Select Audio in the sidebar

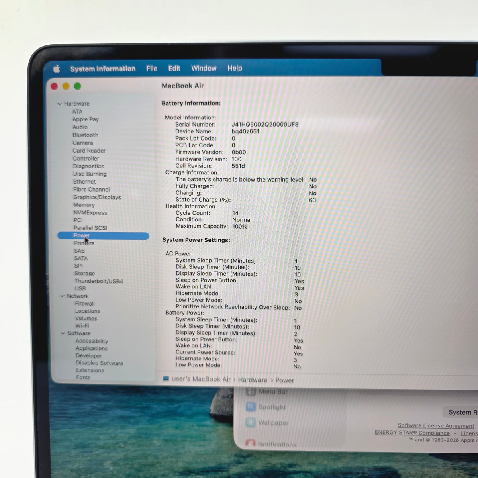[80, 127]
